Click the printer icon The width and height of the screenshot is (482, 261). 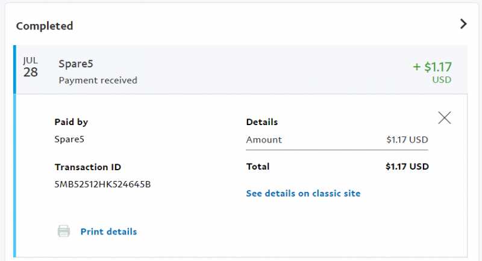click(x=64, y=232)
